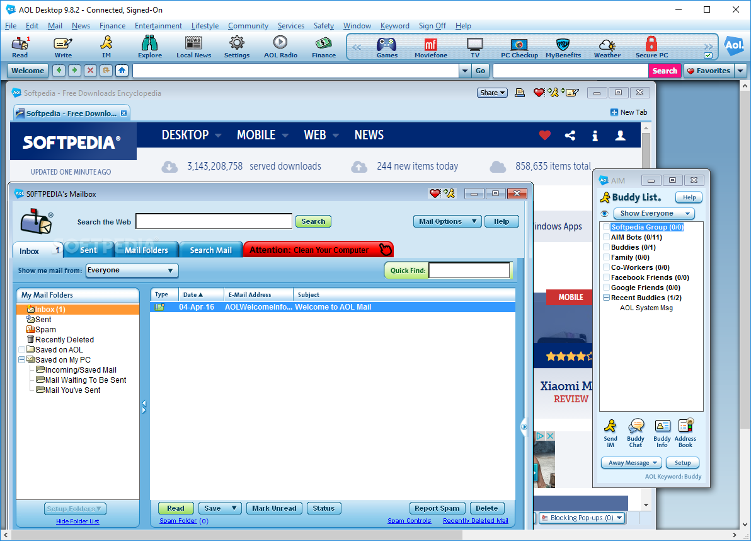Open Read mail icon in AOL toolbar

coord(20,47)
